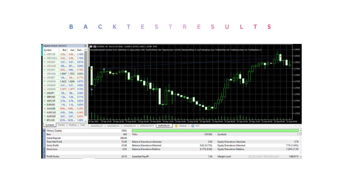343x193 pixels.
Task: Click the Ask column header
Action: pyautogui.click(x=72, y=50)
